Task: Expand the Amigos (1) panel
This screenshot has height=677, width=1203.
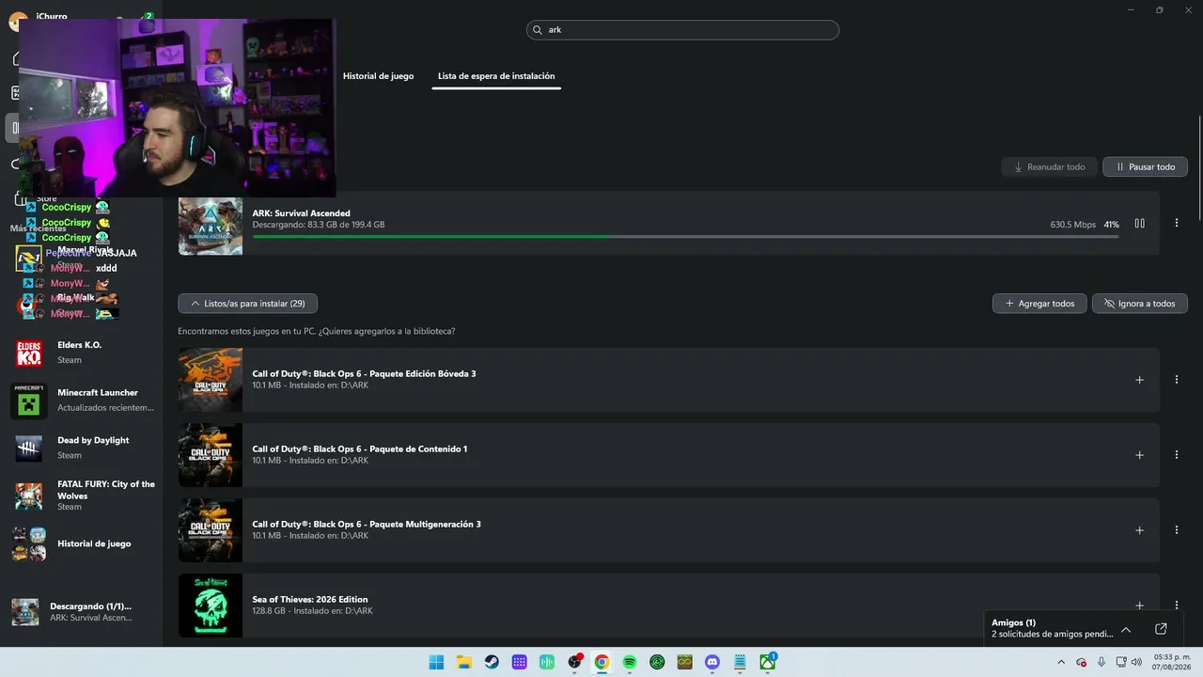Action: click(x=1126, y=629)
